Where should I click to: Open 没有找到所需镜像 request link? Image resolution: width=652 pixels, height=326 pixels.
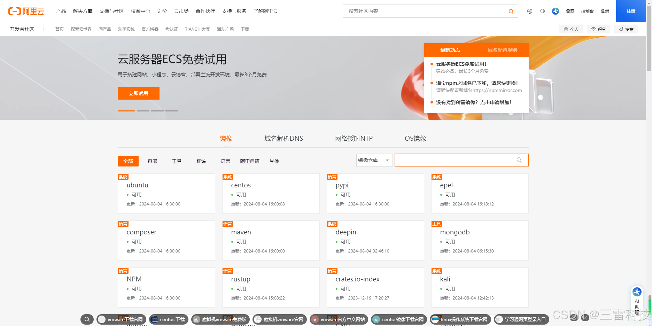point(474,102)
